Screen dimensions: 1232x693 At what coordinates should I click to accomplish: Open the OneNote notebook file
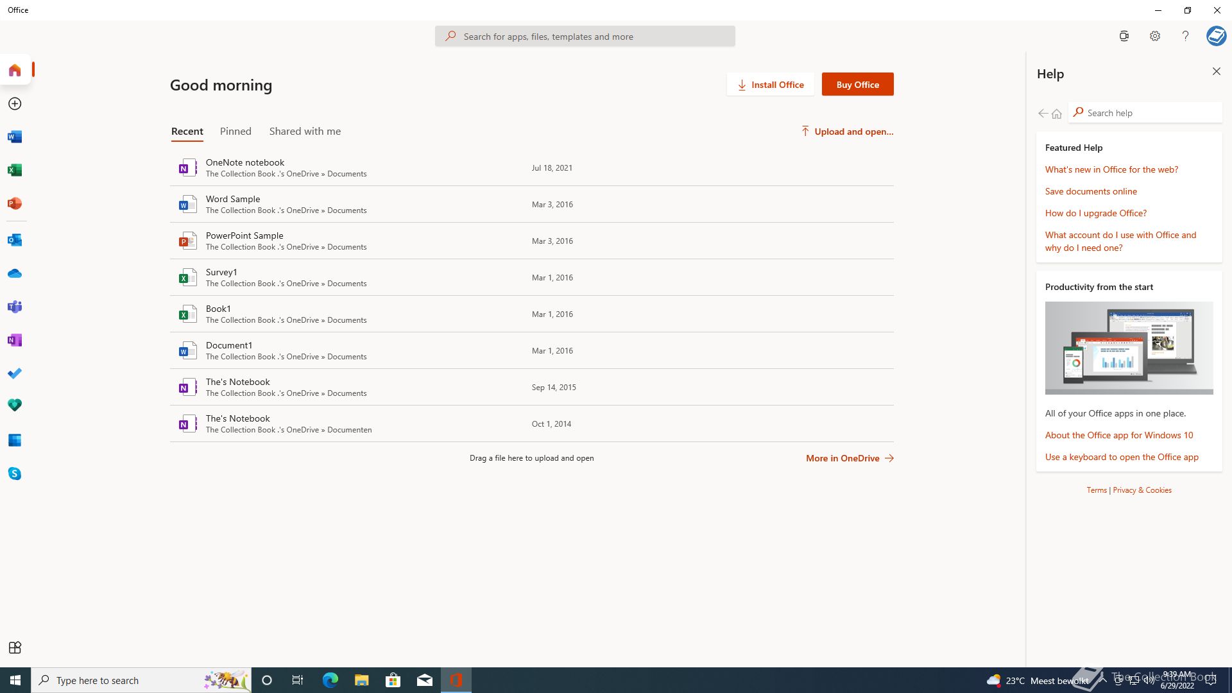point(532,167)
